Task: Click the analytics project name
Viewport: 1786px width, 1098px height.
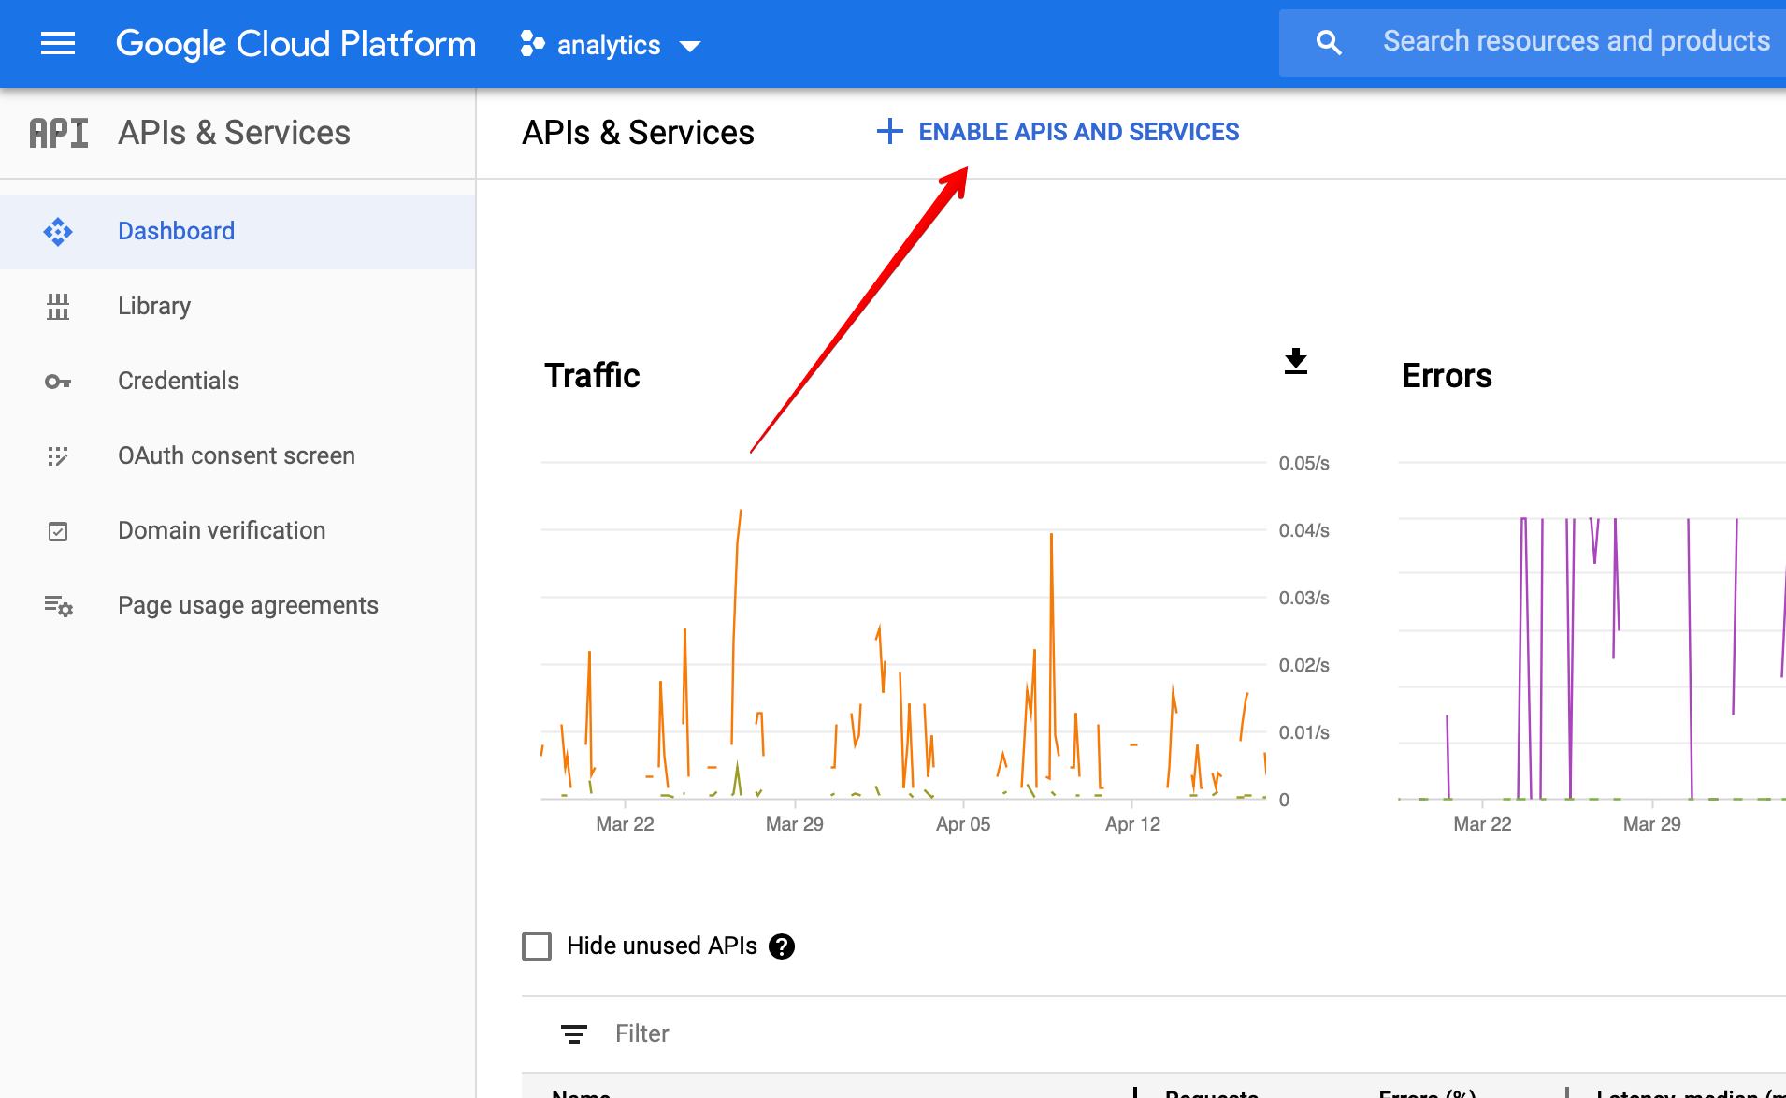Action: [609, 45]
